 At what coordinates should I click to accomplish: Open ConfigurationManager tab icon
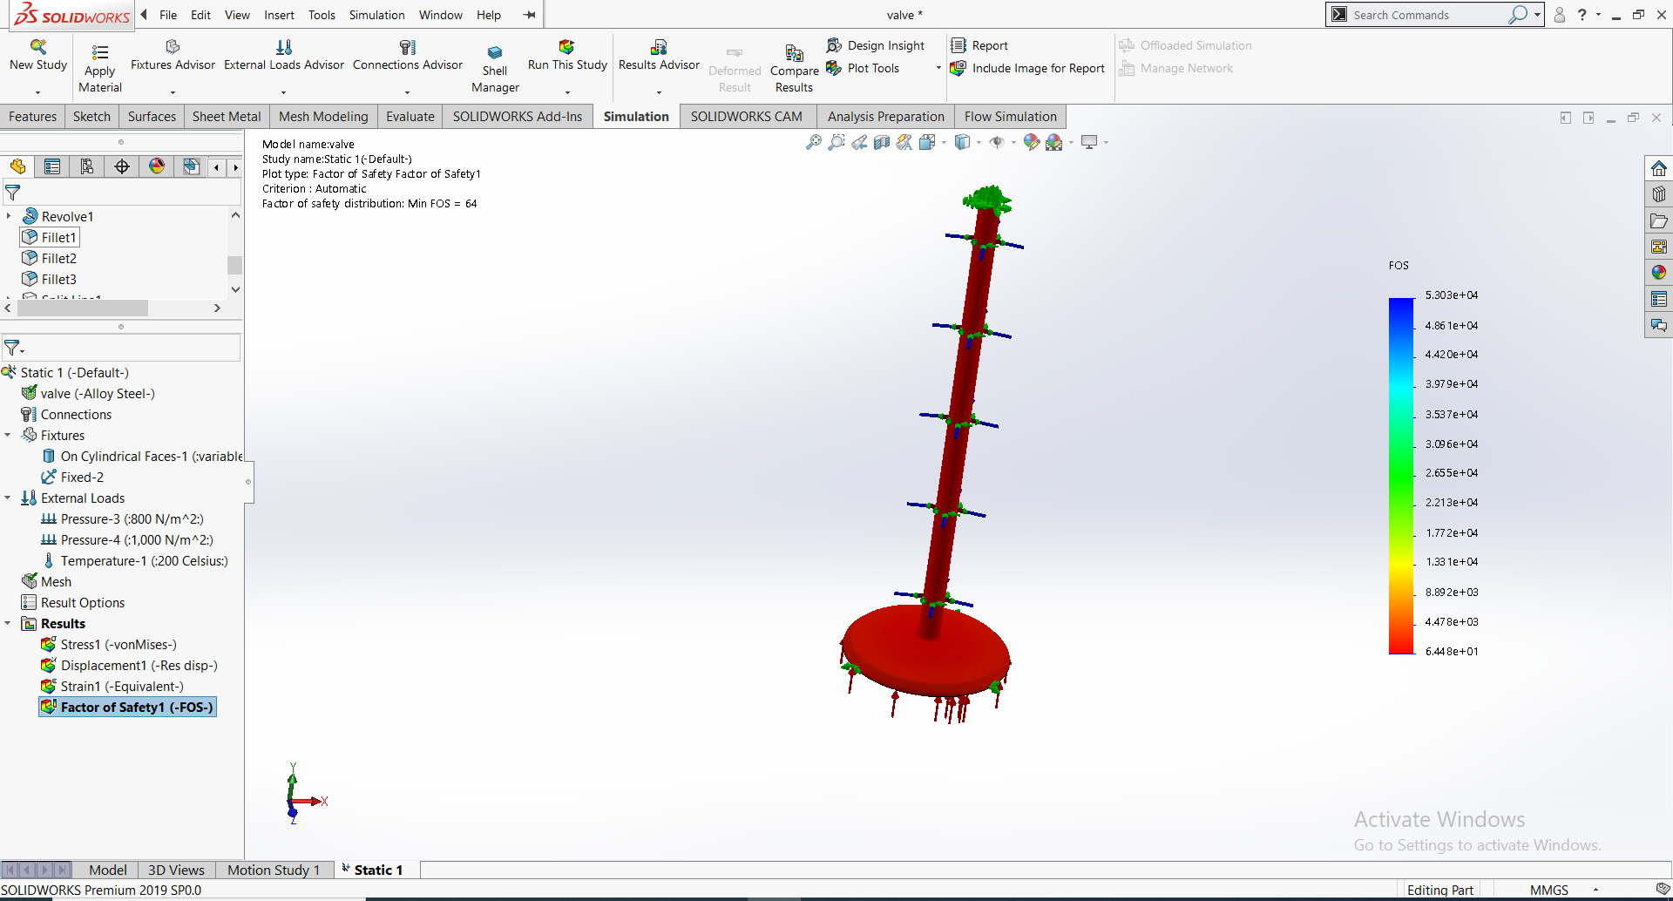pyautogui.click(x=87, y=166)
